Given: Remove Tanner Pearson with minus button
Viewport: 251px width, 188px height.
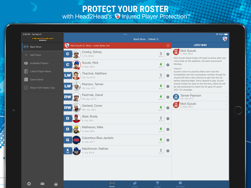Looking at the screenshot, I should [x=168, y=86].
